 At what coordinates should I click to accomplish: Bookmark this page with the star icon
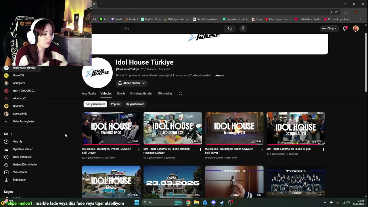[x=336, y=12]
